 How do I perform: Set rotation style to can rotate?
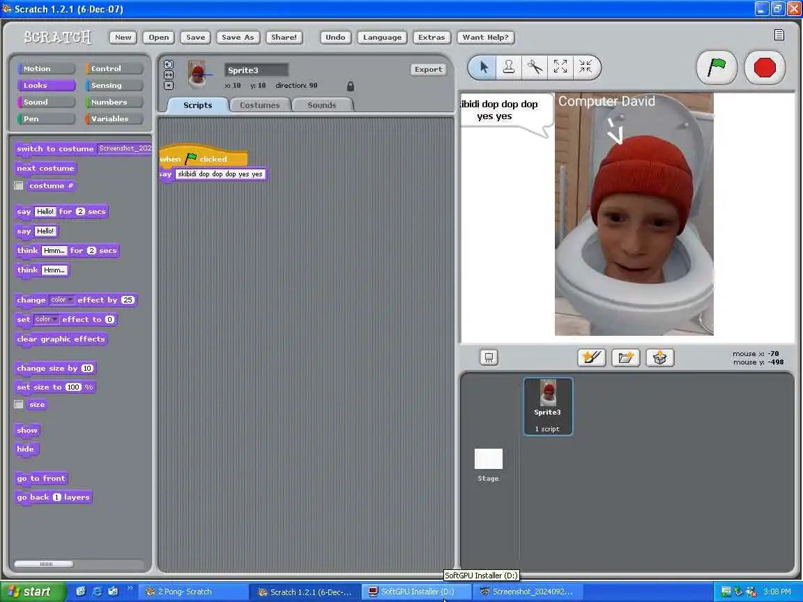coord(169,65)
